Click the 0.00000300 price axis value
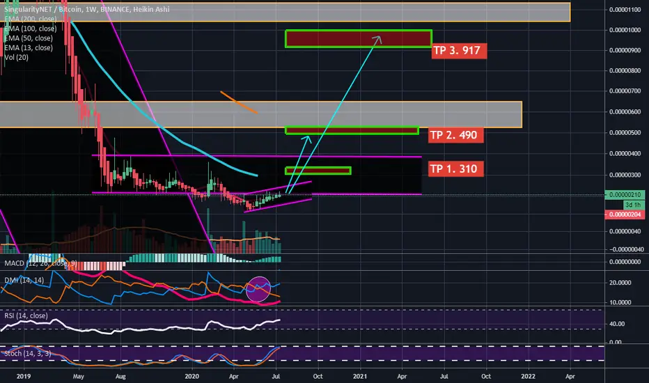The width and height of the screenshot is (649, 383). point(625,175)
